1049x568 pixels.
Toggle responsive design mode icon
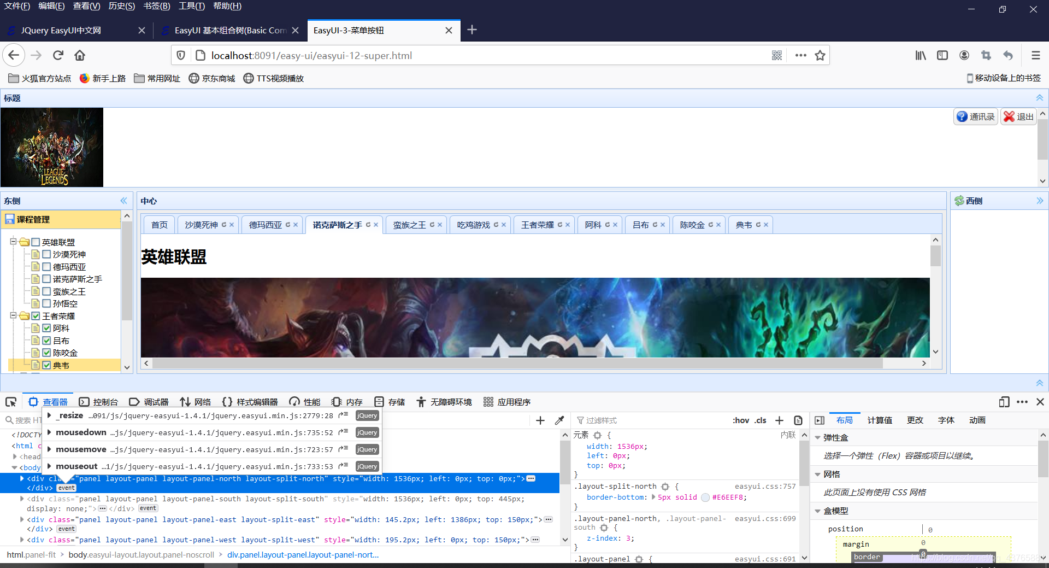click(x=1004, y=402)
